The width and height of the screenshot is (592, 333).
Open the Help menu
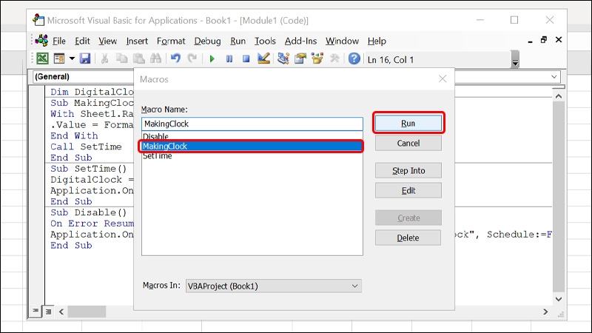pyautogui.click(x=377, y=41)
